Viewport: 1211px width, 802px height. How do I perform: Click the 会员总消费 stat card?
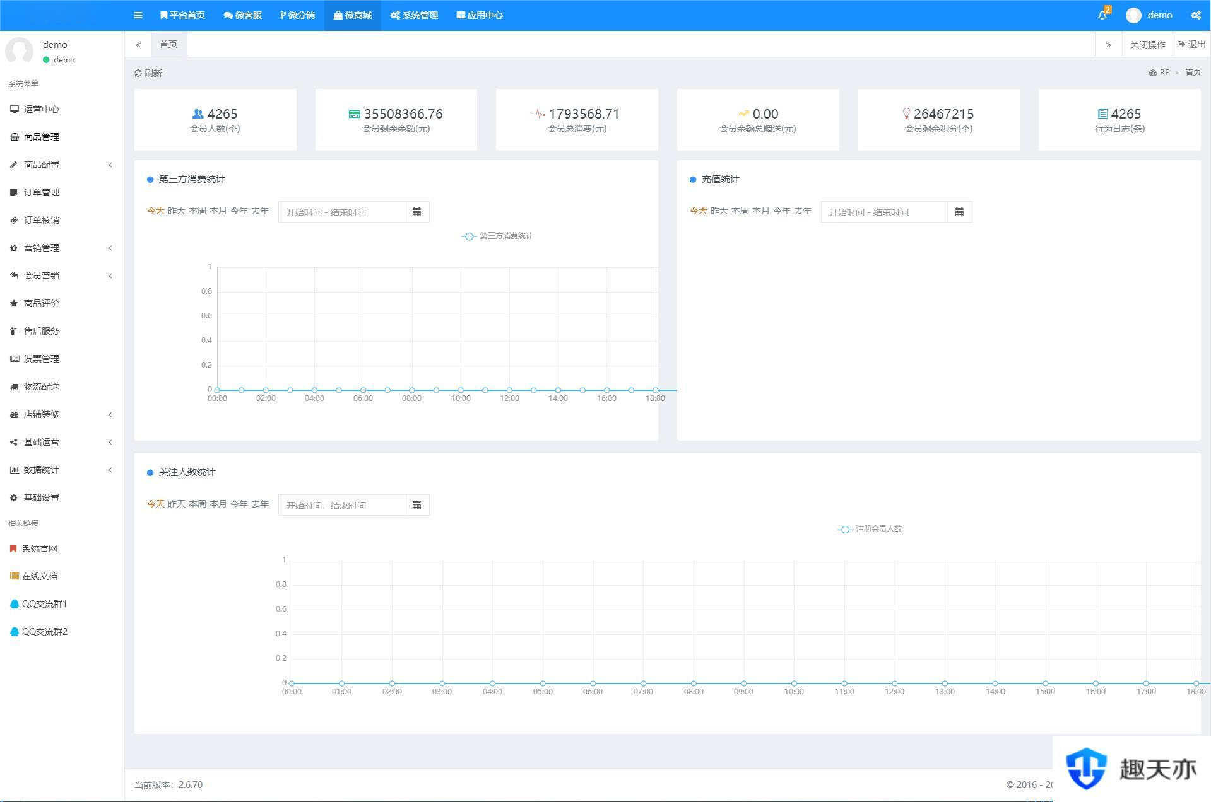pyautogui.click(x=577, y=120)
